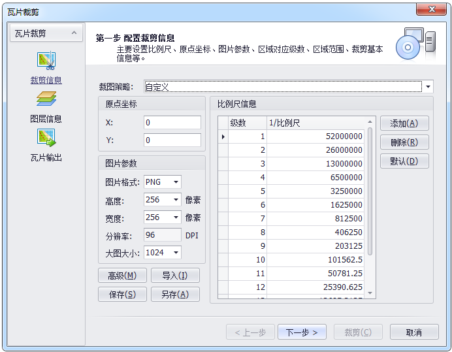Select the 图层信息 layers icon
This screenshot has width=452, height=352.
click(46, 99)
